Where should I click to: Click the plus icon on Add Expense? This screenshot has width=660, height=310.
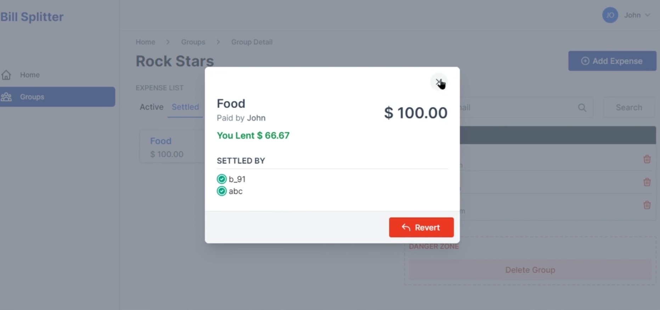(585, 61)
